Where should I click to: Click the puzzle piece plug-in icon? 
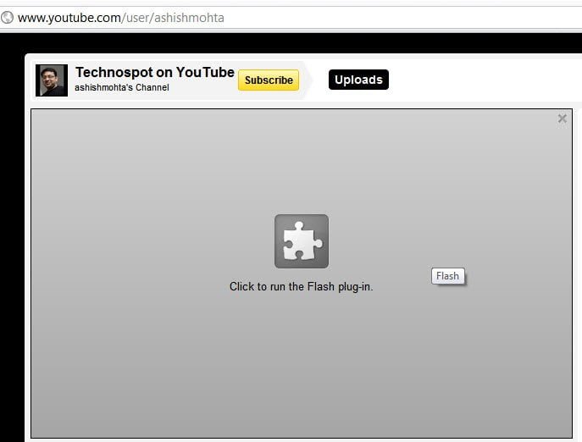pos(302,241)
